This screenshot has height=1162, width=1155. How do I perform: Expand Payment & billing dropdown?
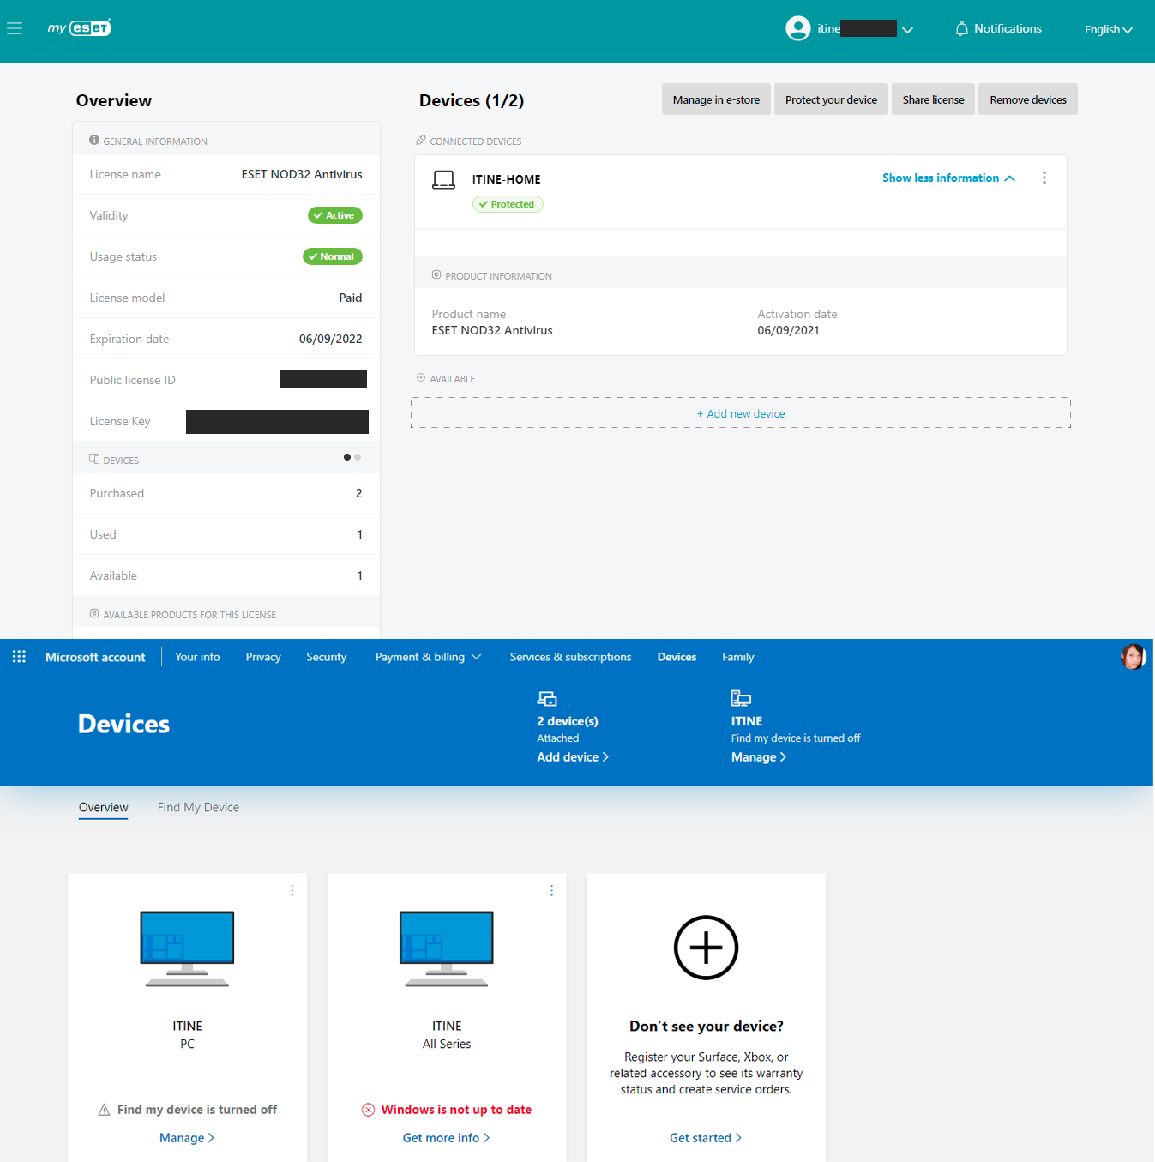pyautogui.click(x=428, y=657)
